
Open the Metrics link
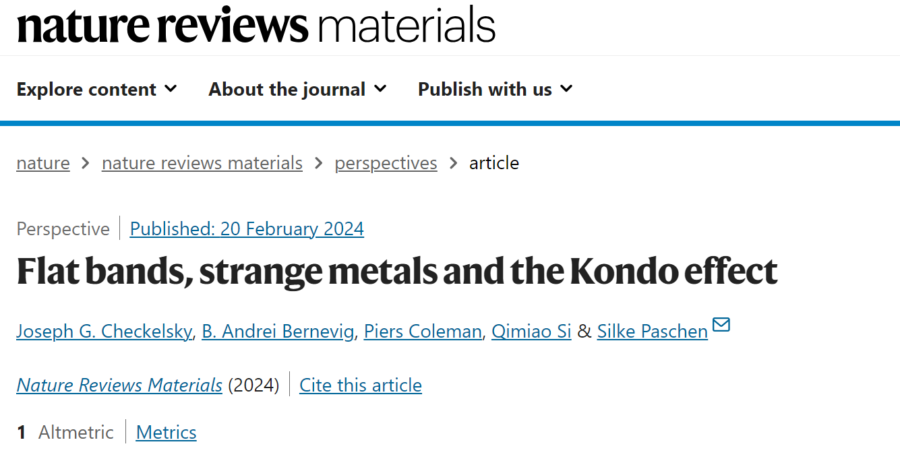click(166, 432)
